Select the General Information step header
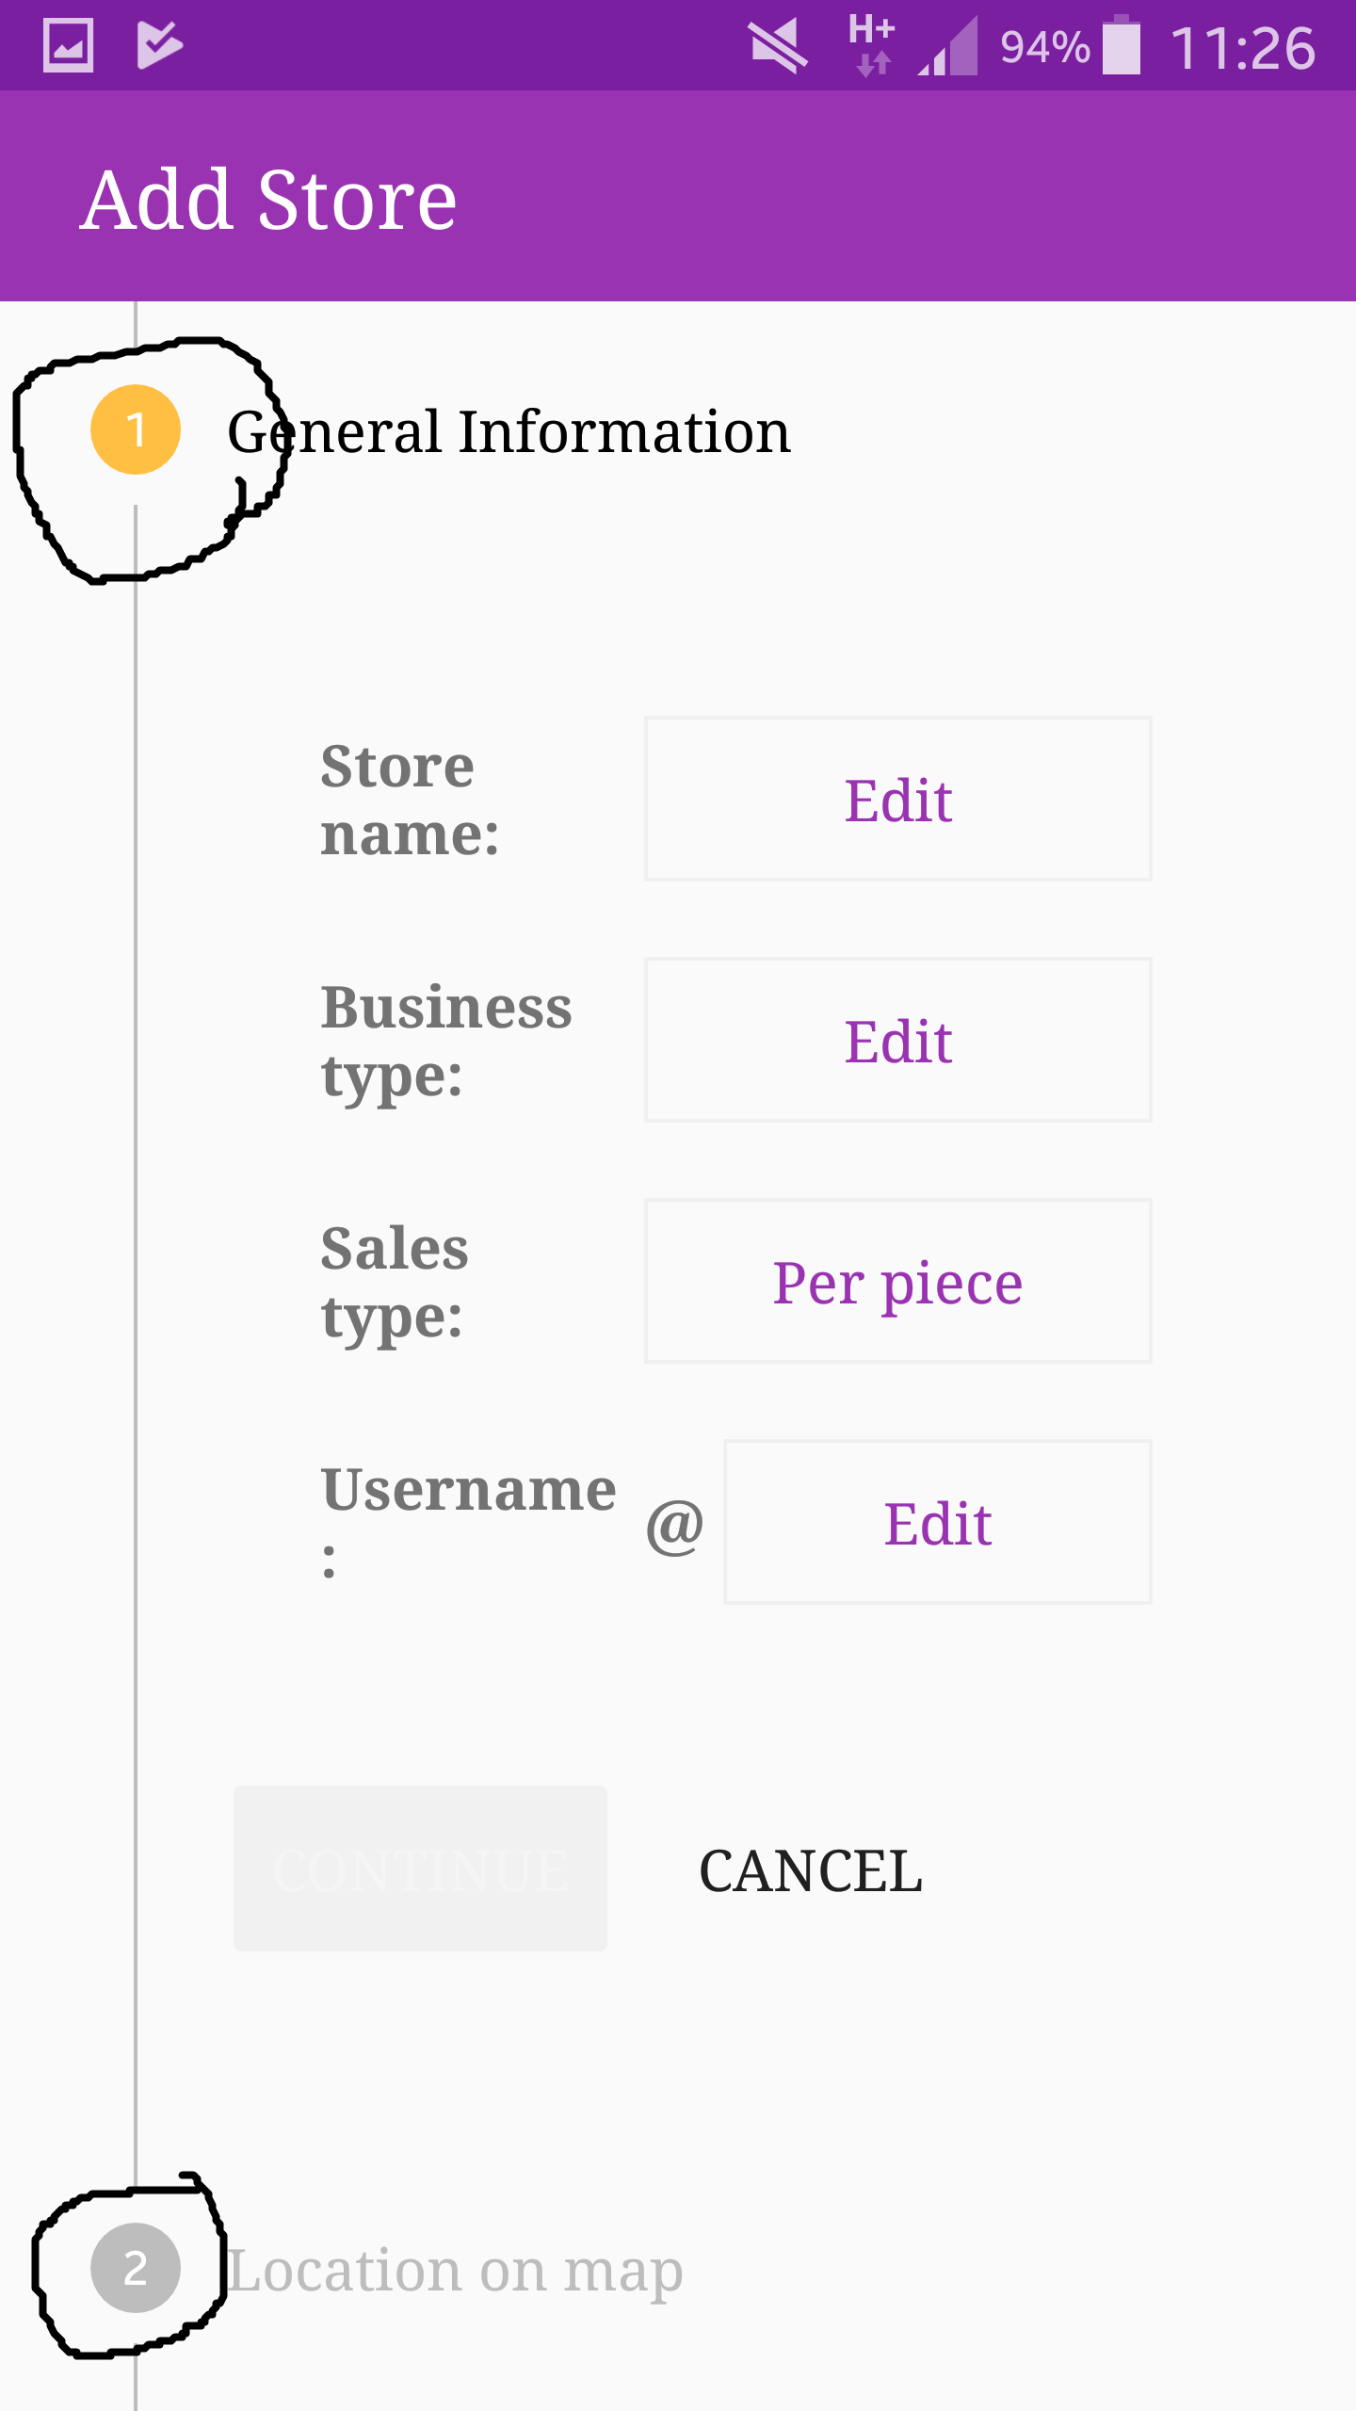Screen dimensions: 1356x2411 [508, 431]
